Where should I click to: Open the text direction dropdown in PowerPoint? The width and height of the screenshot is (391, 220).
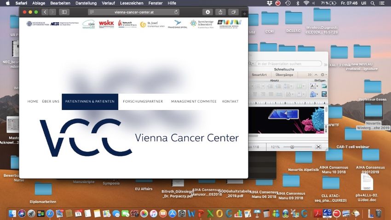point(290,94)
